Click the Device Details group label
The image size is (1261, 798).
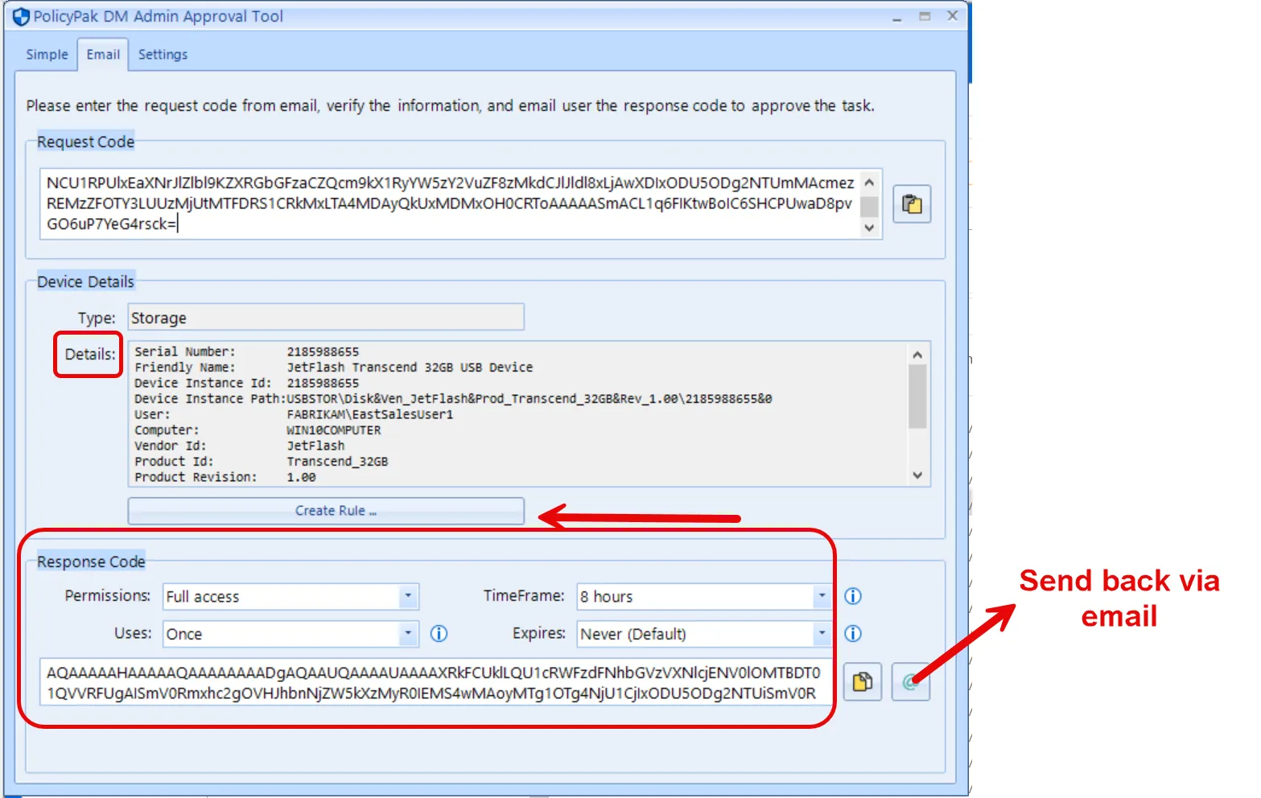tap(85, 282)
